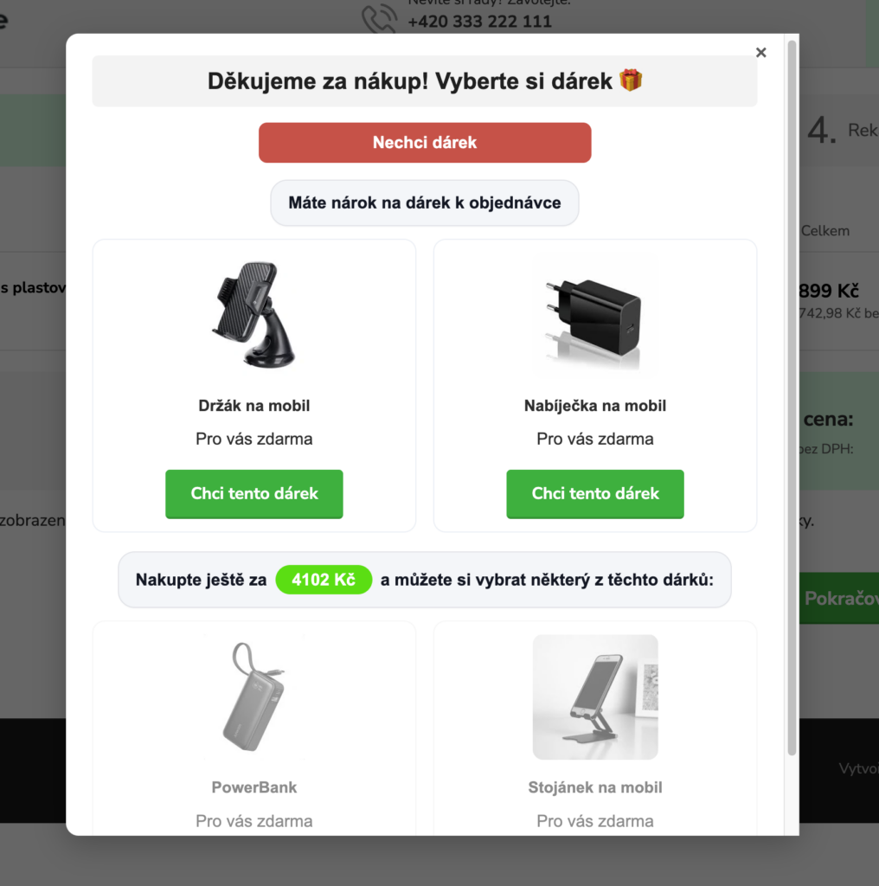The width and height of the screenshot is (879, 886).
Task: Click the popup vertical scrollbar
Action: pos(792,397)
